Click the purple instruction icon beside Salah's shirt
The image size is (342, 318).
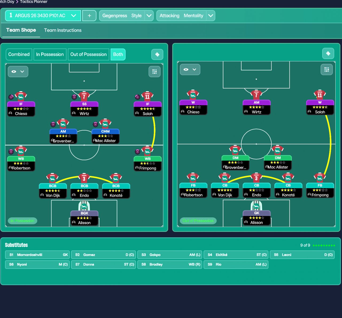pyautogui.click(x=137, y=97)
